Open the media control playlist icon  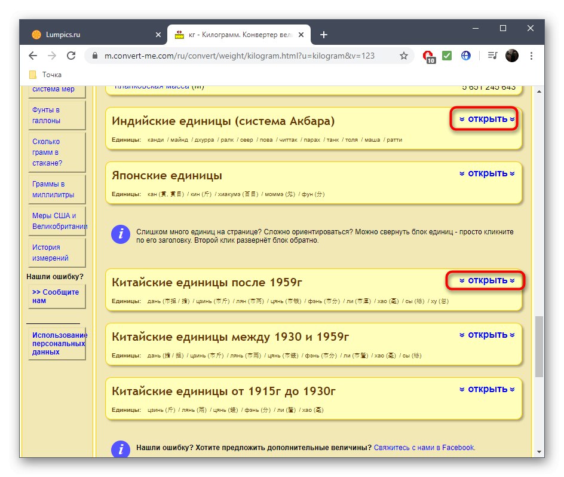click(x=492, y=56)
